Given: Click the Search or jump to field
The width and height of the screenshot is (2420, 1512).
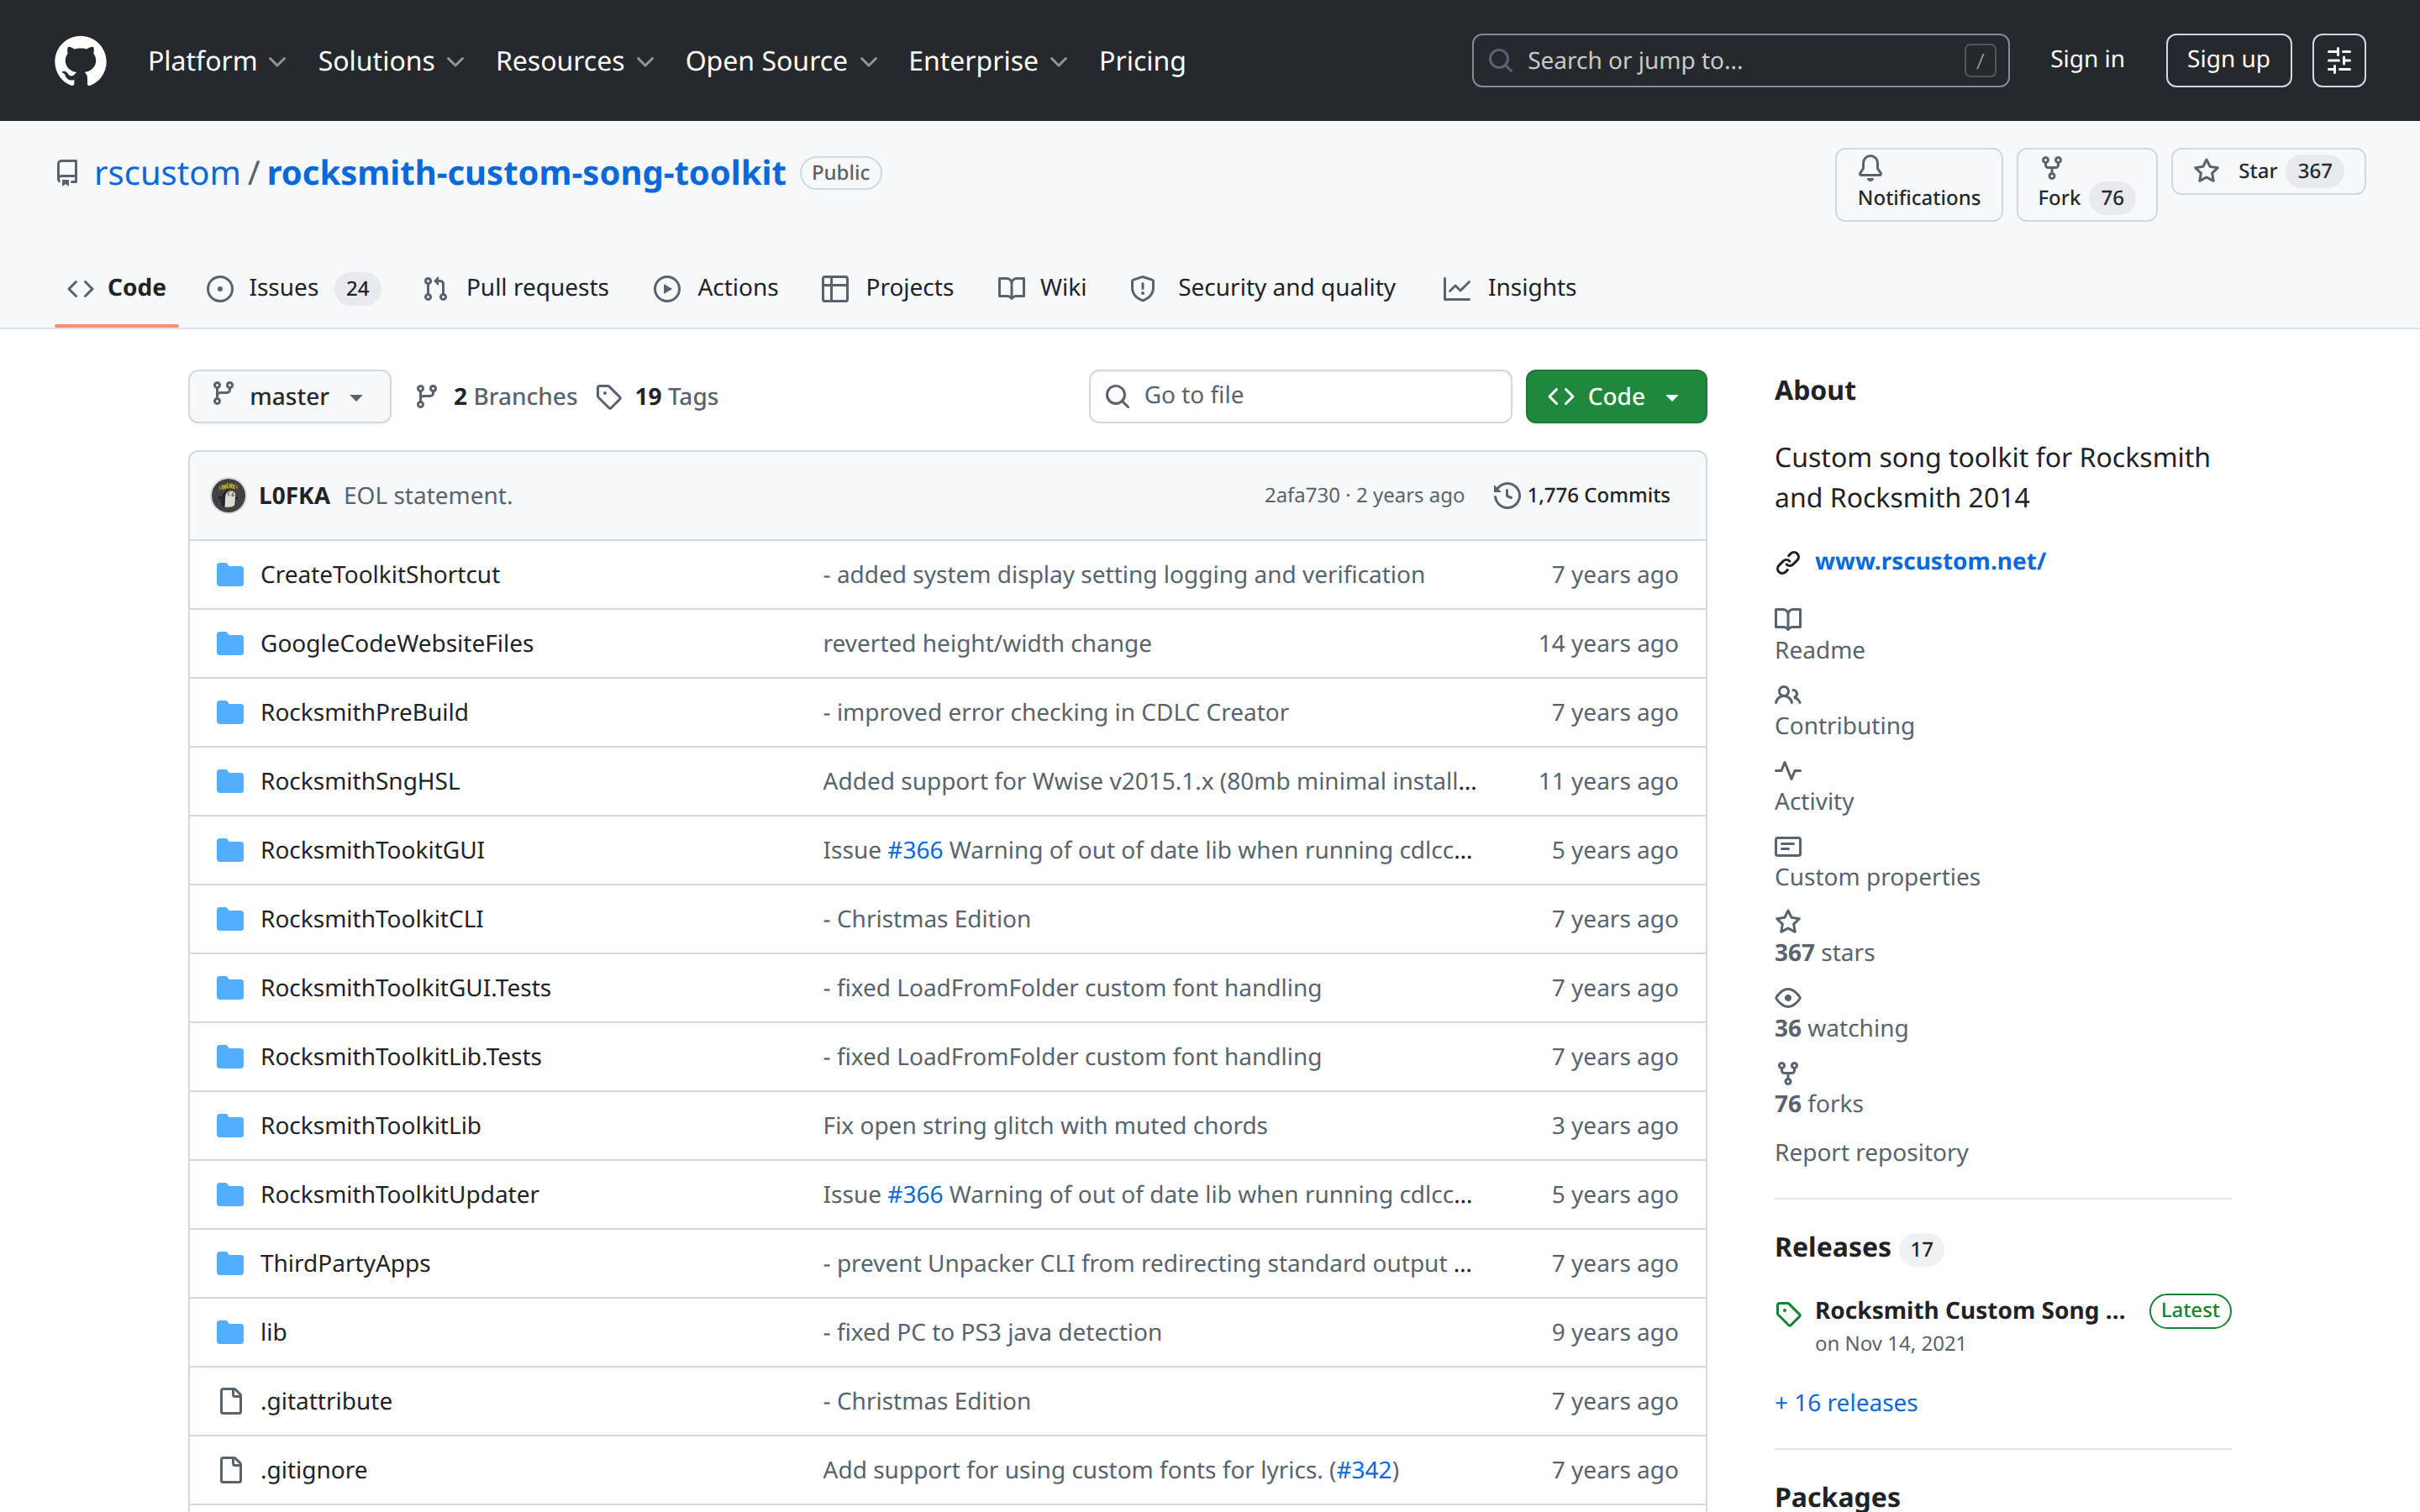Looking at the screenshot, I should 1740,61.
